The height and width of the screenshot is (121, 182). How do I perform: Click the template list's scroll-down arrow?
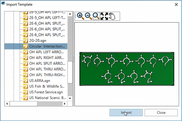coord(70,99)
